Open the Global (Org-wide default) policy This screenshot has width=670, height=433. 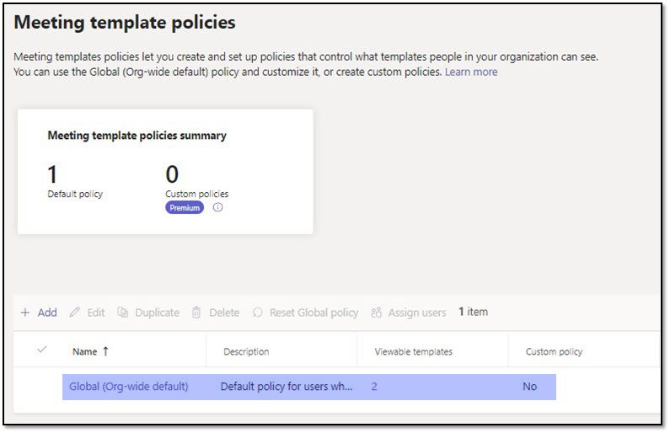click(x=130, y=387)
